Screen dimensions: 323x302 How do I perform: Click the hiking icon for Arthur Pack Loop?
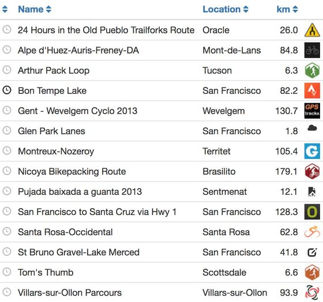(312, 70)
